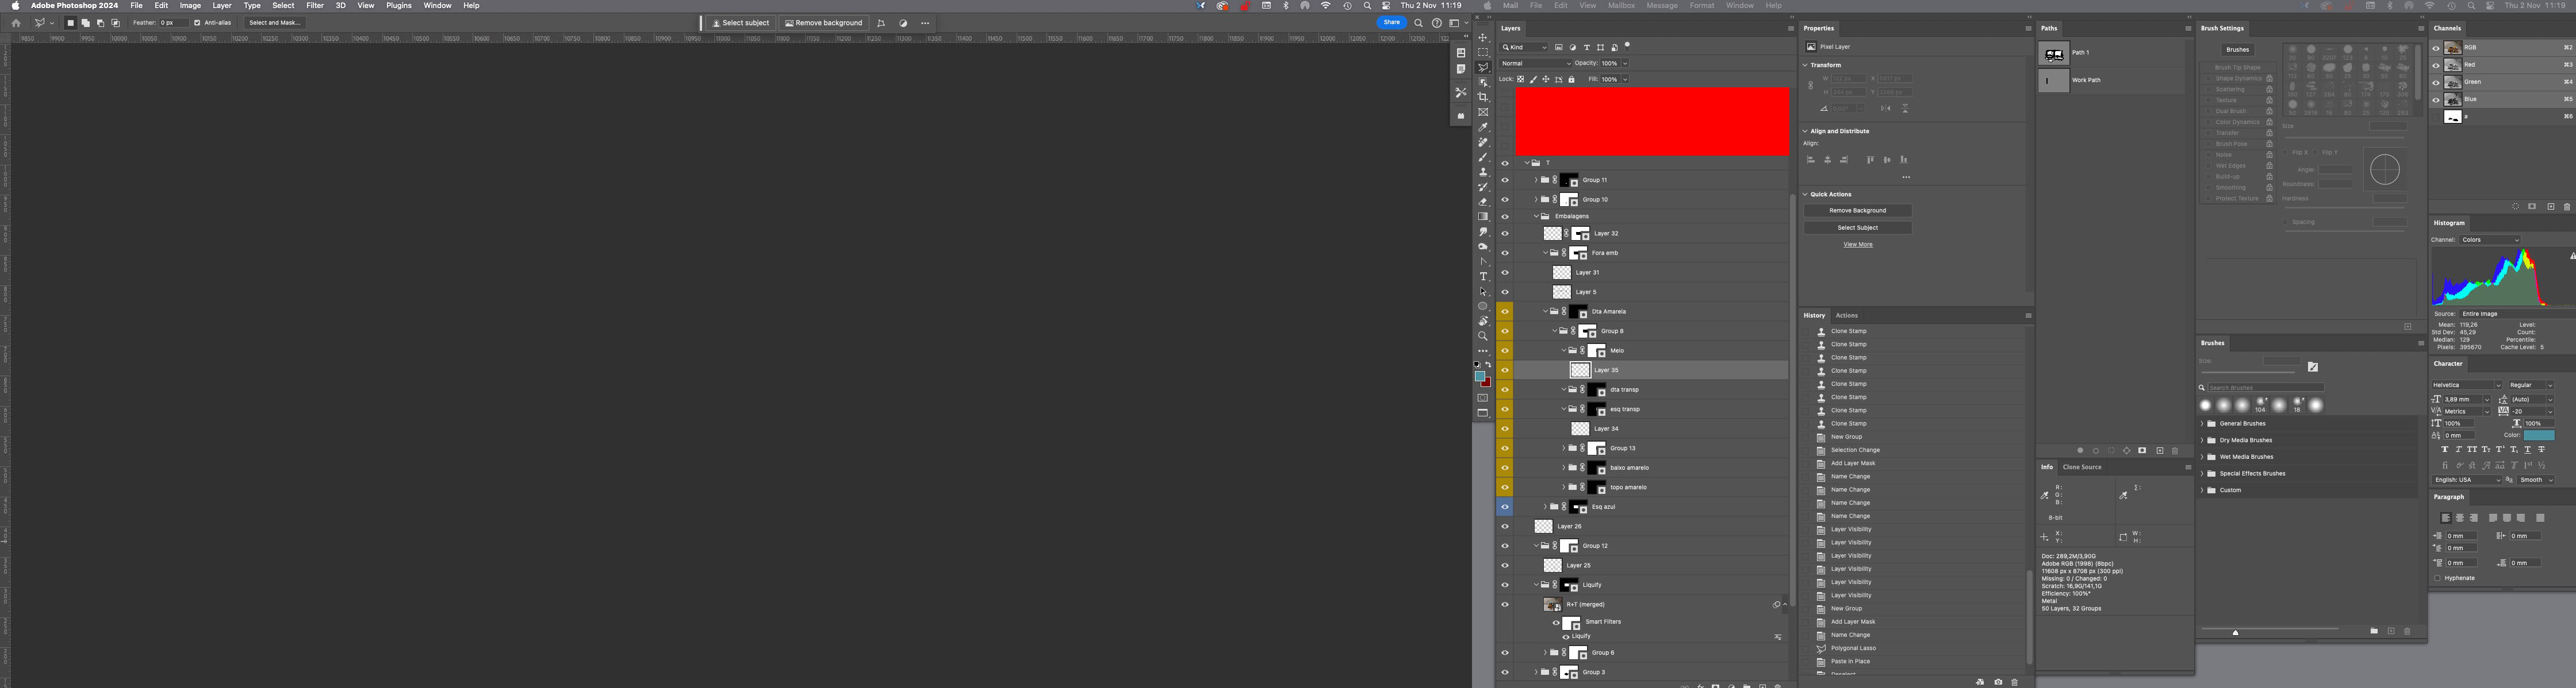2576x688 pixels.
Task: Toggle visibility of the Red channel
Action: coord(2435,64)
